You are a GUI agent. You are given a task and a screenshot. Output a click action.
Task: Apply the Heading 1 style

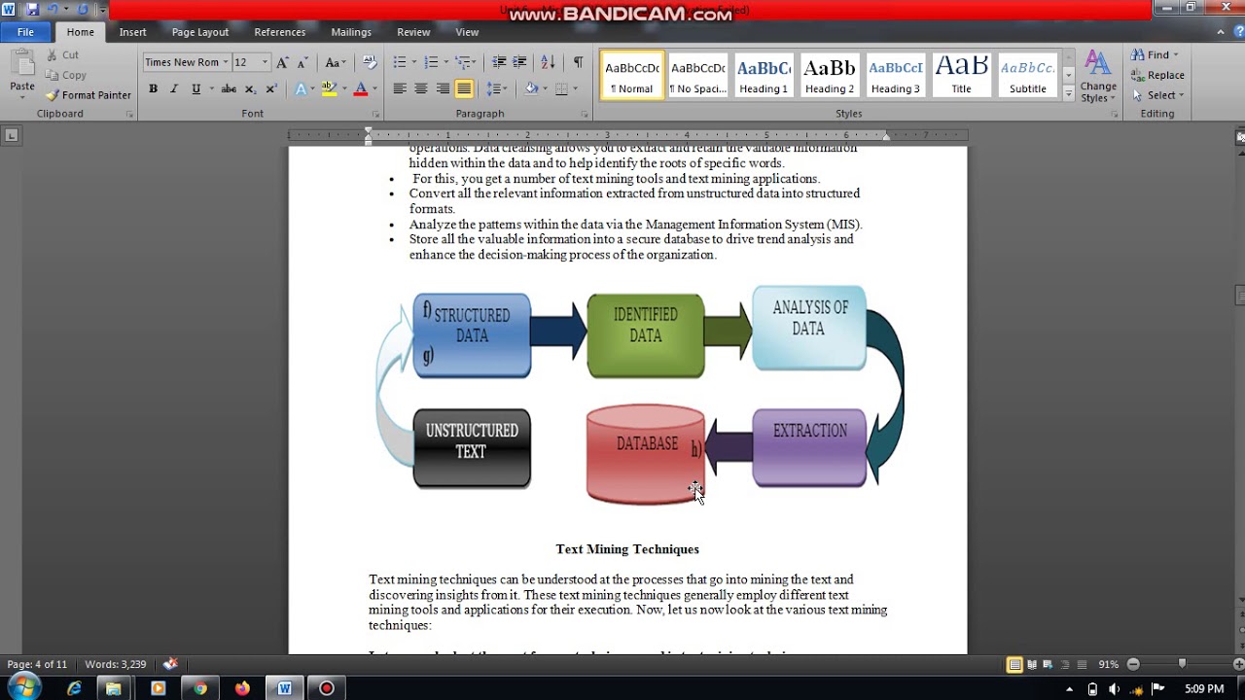point(764,75)
